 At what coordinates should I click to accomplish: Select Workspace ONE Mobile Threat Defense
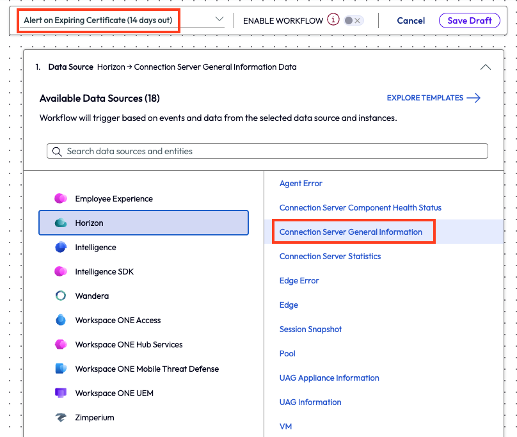click(147, 369)
